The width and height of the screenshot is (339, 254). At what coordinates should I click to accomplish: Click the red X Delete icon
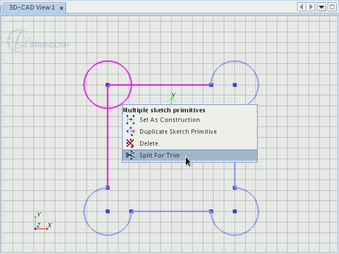coord(131,143)
